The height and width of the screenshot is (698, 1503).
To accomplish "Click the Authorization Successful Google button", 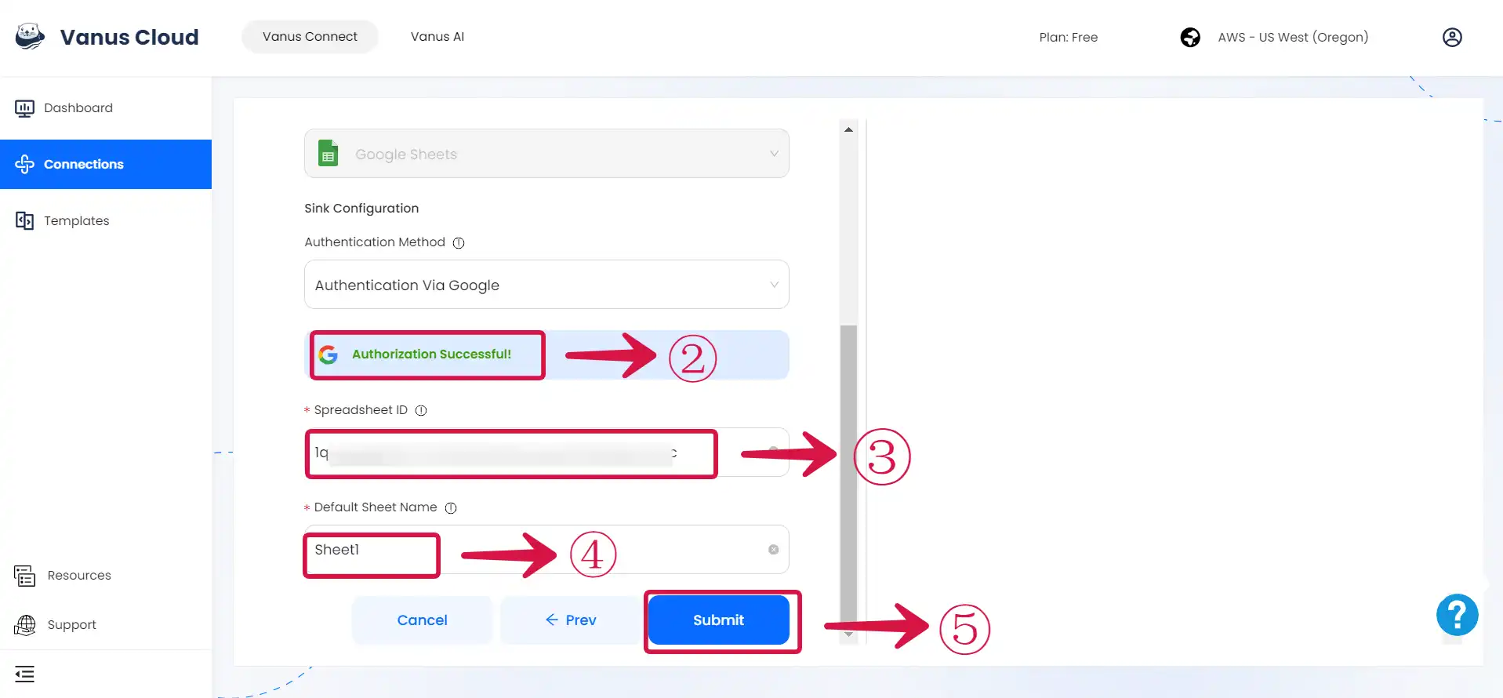I will [546, 354].
